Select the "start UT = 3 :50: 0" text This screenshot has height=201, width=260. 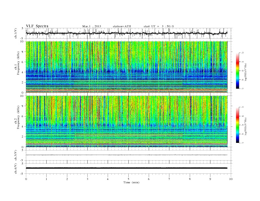pos(159,26)
